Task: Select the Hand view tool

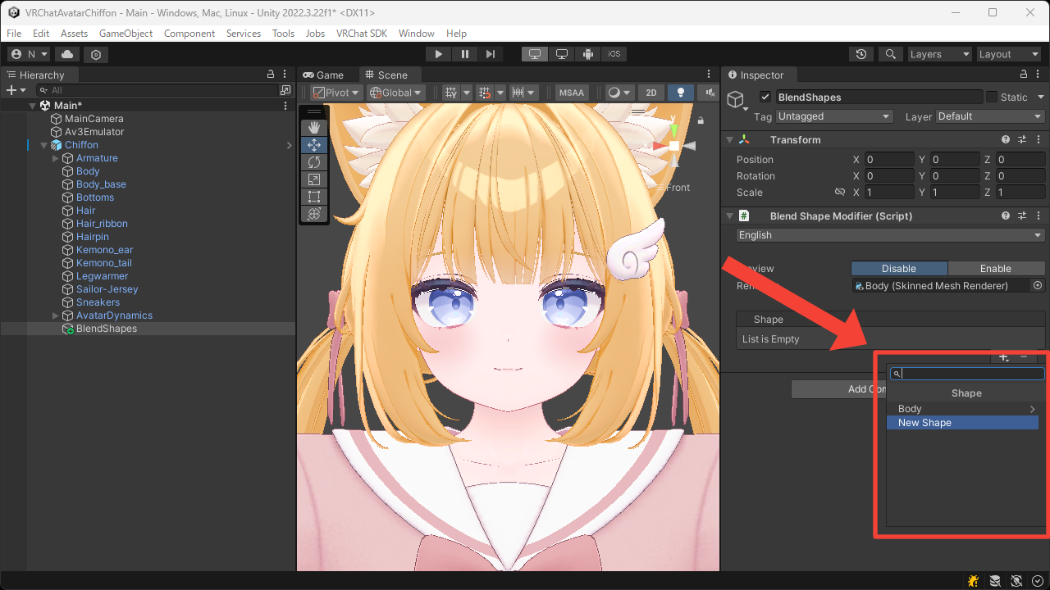Action: [x=313, y=128]
